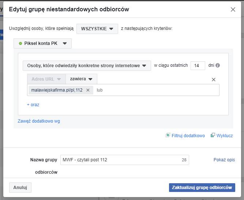The width and height of the screenshot is (244, 200).
Task: Open the 'zawiera' condition dropdown
Action: [81, 79]
